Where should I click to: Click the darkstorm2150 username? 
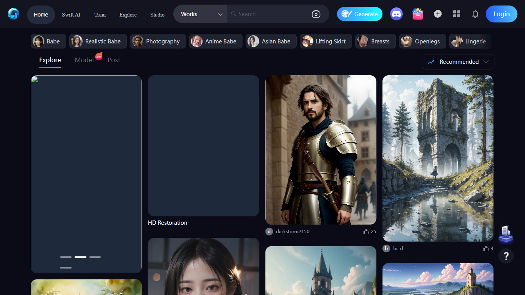[292, 232]
